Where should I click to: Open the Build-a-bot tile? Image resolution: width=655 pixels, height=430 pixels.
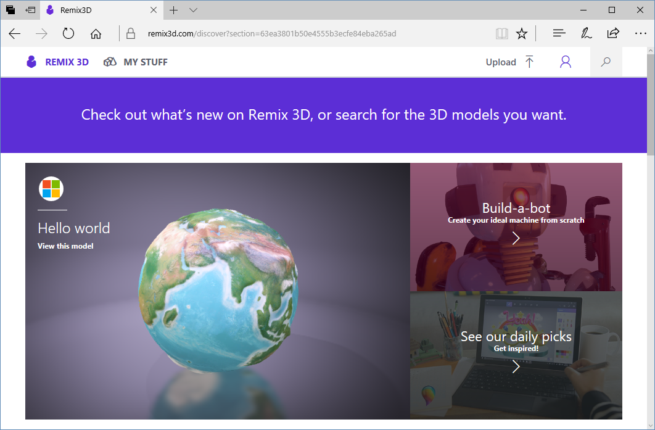coord(516,227)
